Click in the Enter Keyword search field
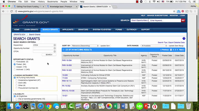199x111 pixels. click(x=165, y=20)
